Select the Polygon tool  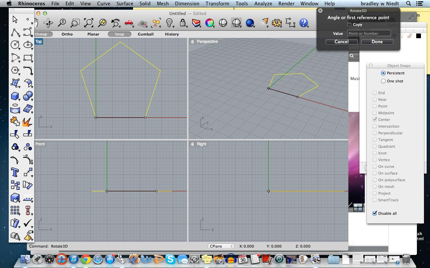click(x=15, y=70)
